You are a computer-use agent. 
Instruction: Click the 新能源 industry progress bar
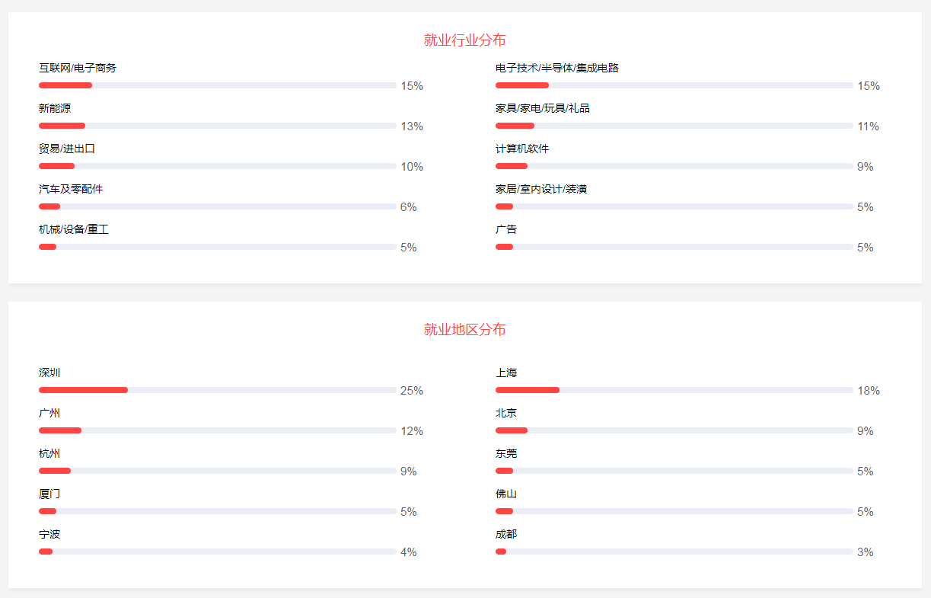click(217, 126)
